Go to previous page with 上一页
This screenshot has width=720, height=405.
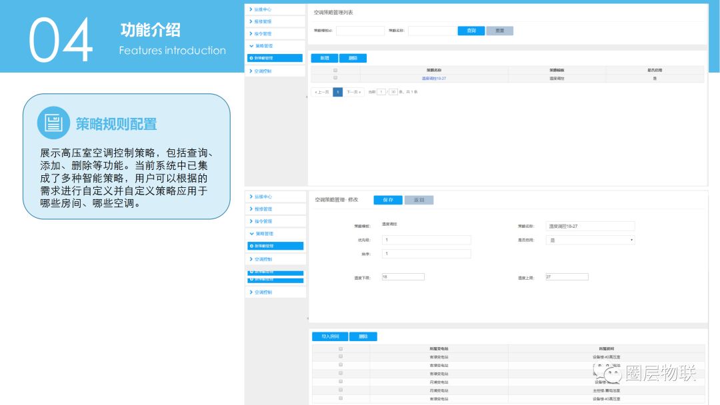321,92
